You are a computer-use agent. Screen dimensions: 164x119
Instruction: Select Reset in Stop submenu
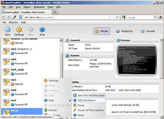pyautogui.click(x=89, y=115)
